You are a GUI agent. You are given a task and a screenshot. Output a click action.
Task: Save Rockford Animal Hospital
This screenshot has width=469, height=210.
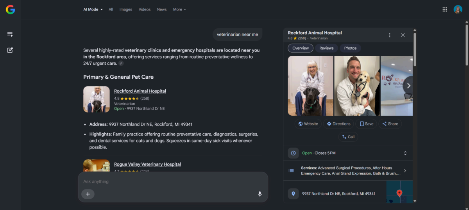tap(366, 124)
